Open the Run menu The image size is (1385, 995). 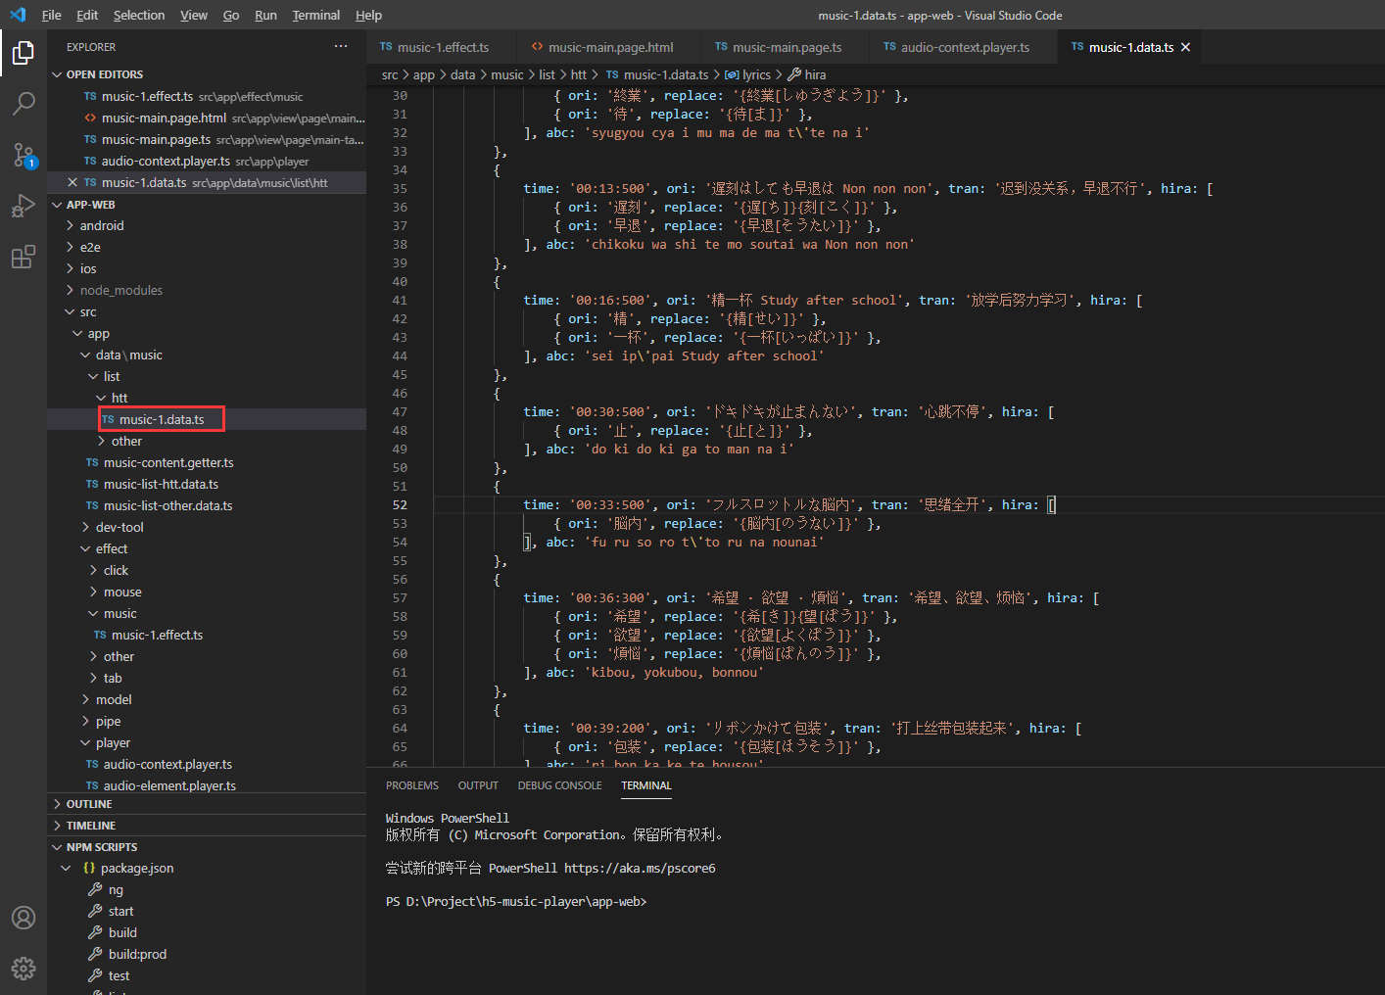[x=265, y=15]
